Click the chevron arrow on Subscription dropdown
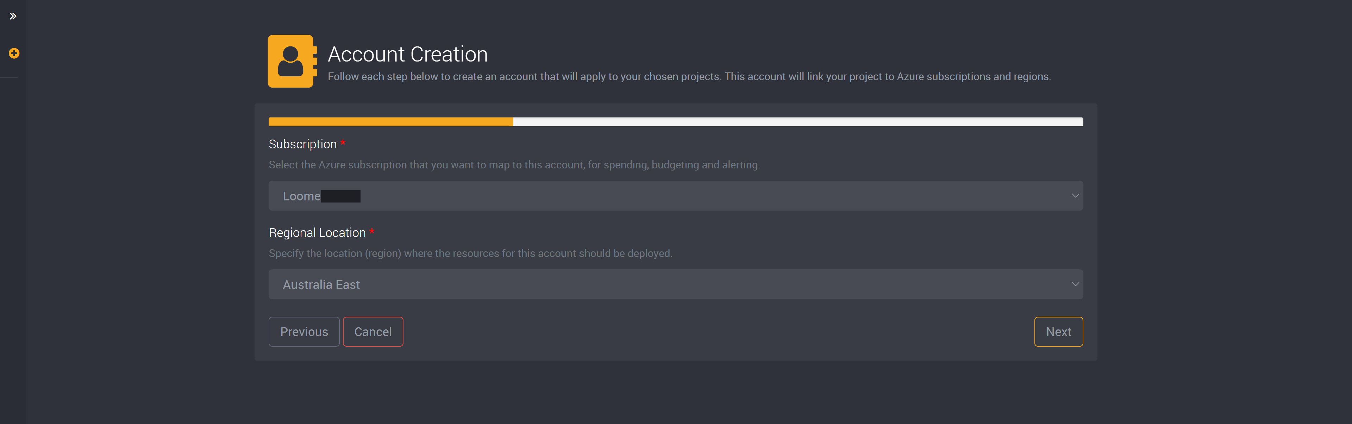The image size is (1352, 424). tap(1075, 195)
